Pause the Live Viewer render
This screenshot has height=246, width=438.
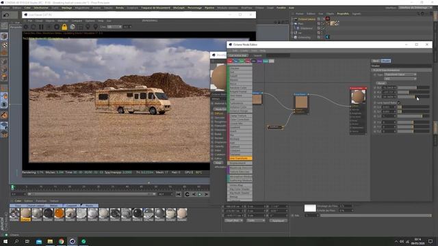pyautogui.click(x=41, y=27)
